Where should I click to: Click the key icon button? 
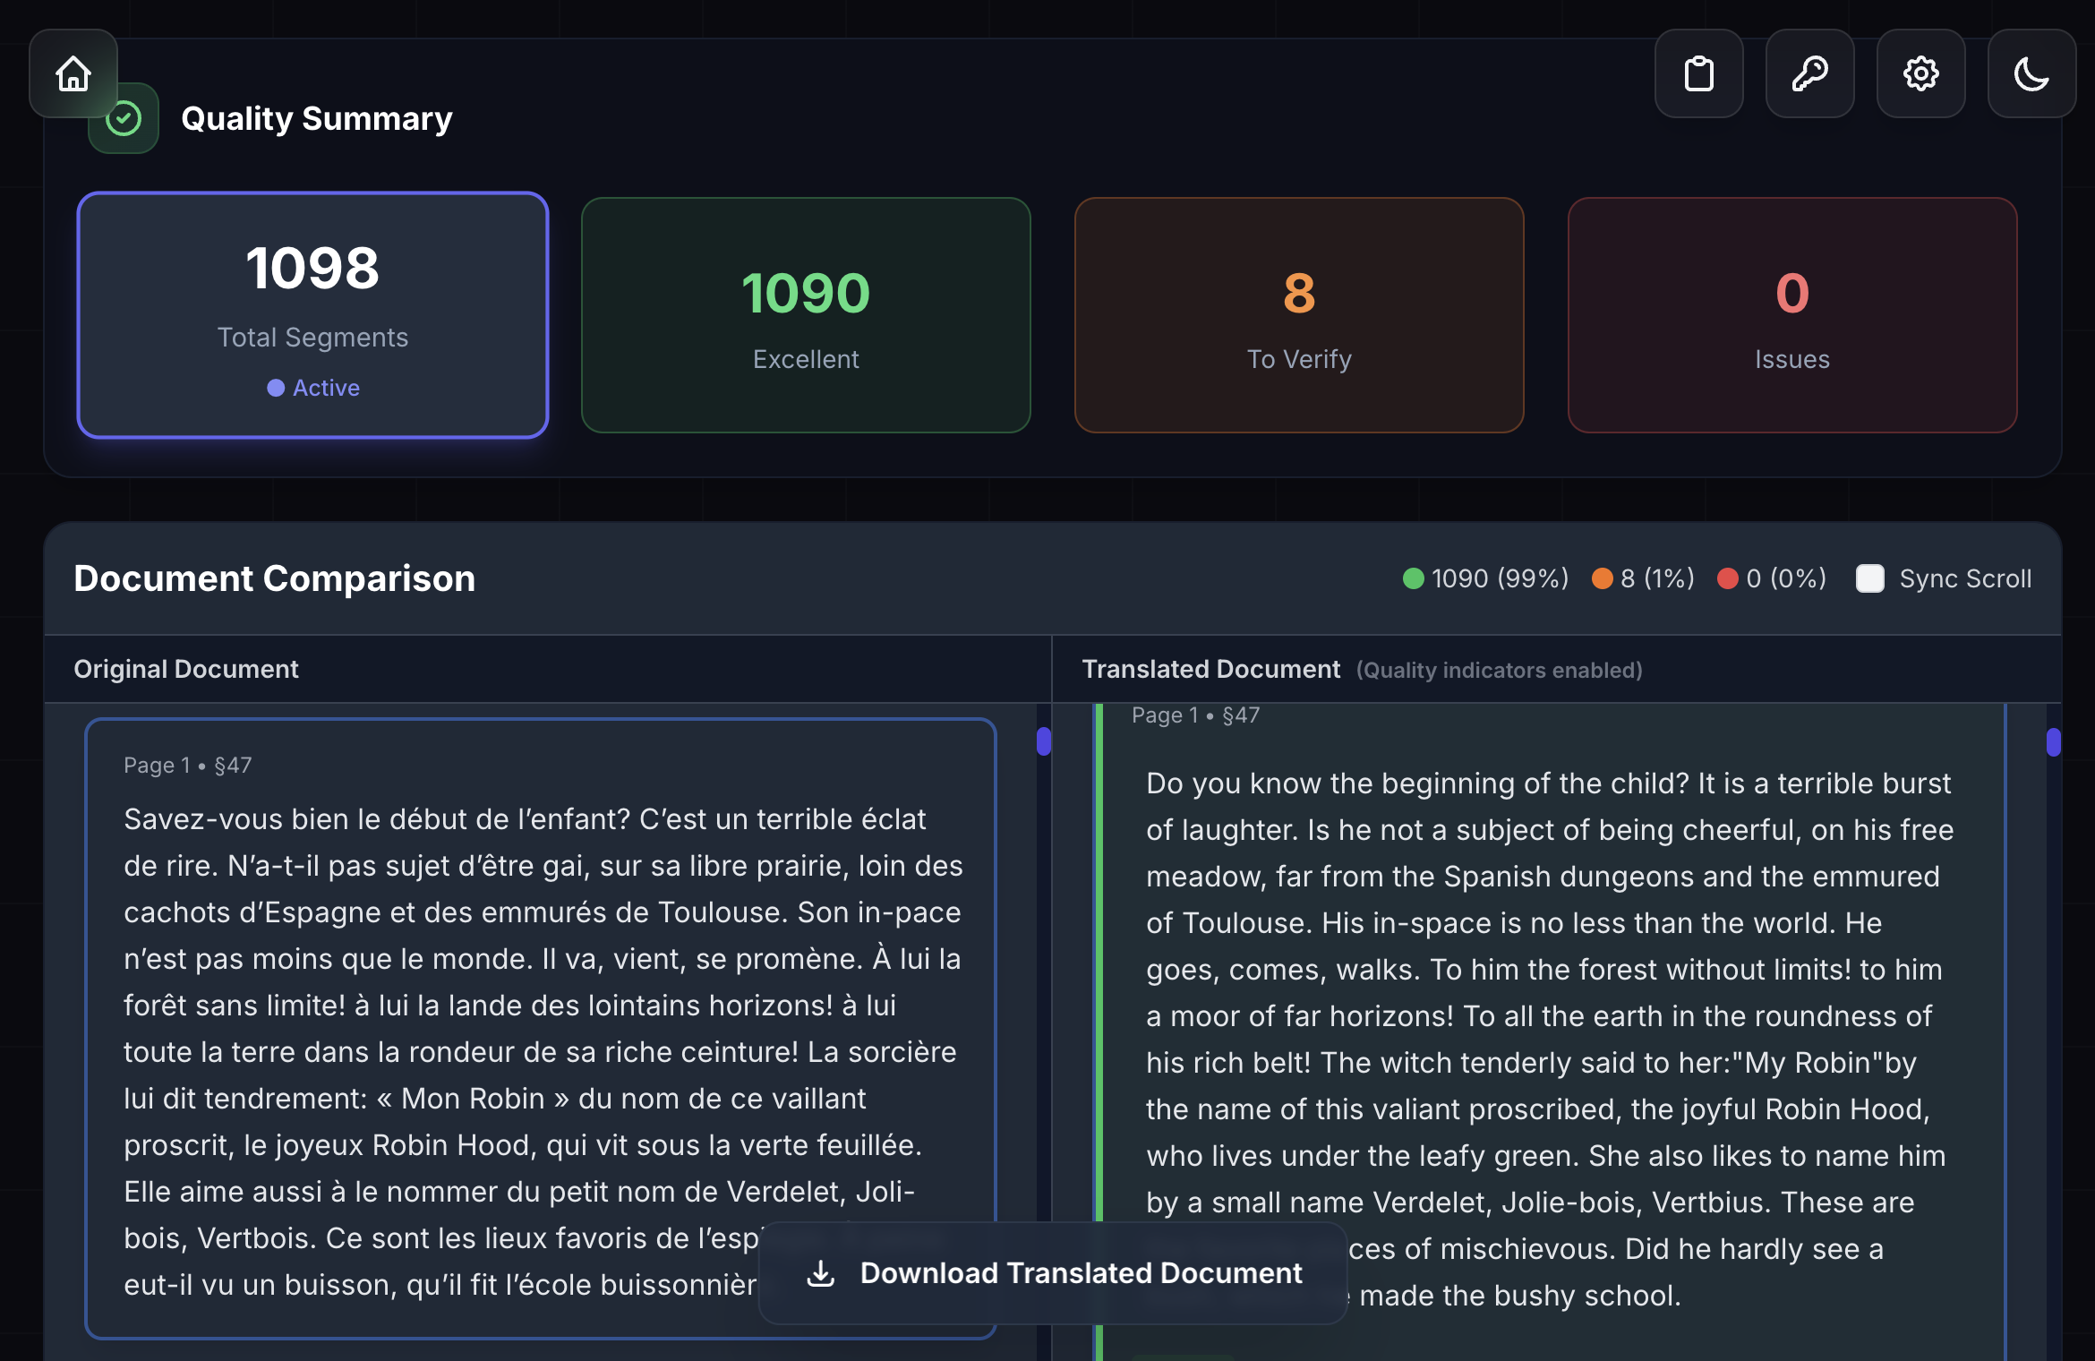(1809, 73)
